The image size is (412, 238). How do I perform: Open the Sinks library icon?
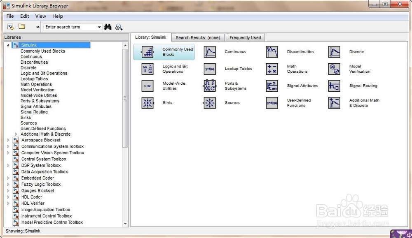pyautogui.click(x=147, y=103)
